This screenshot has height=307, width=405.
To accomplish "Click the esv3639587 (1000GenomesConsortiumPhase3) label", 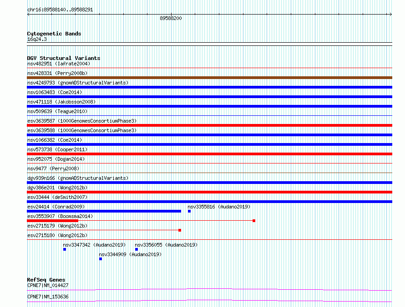I will (82, 121).
